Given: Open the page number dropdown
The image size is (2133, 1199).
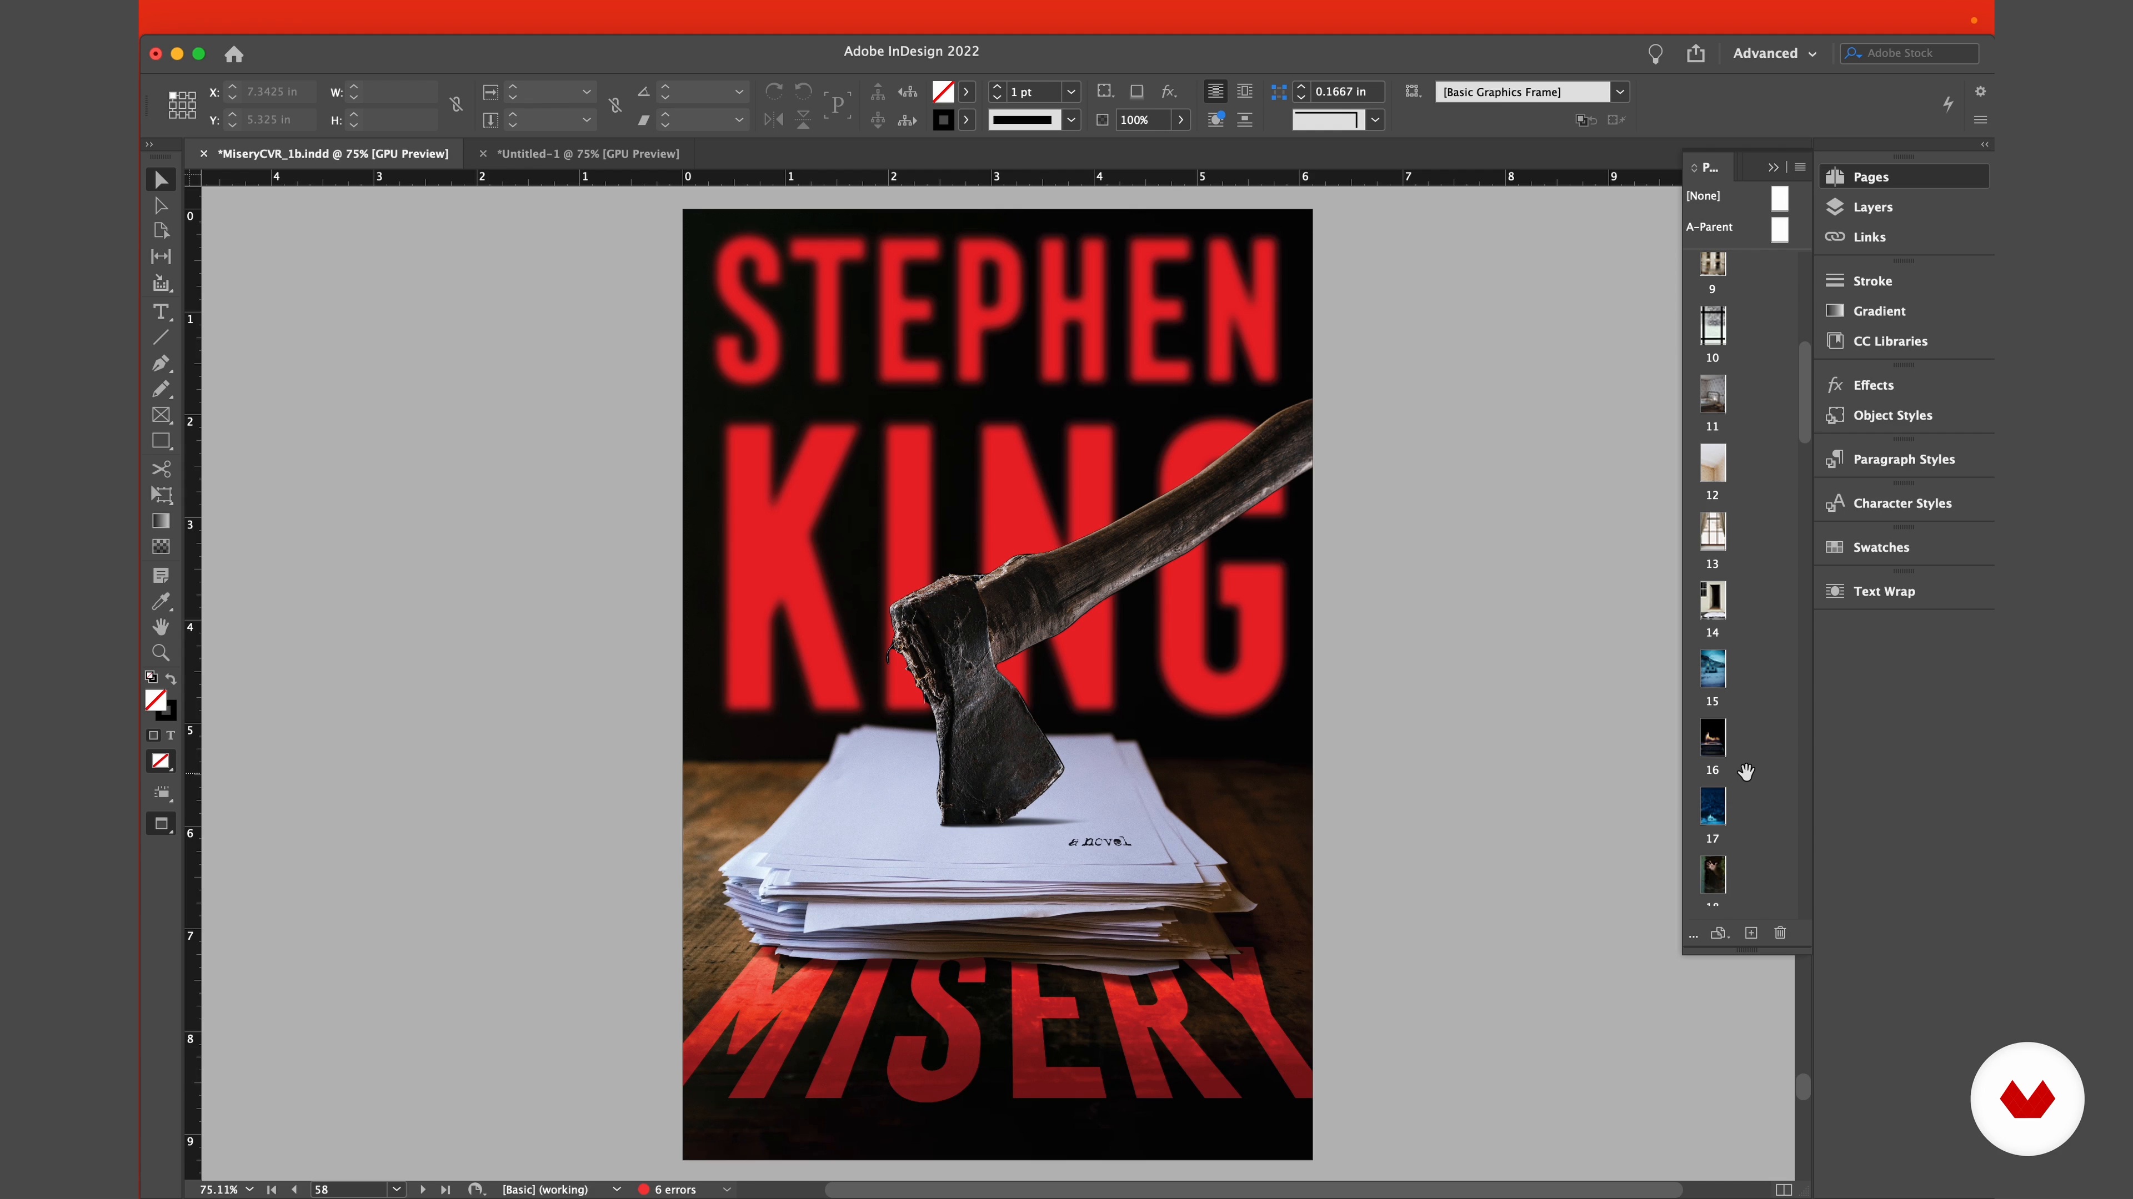Looking at the screenshot, I should tap(397, 1189).
